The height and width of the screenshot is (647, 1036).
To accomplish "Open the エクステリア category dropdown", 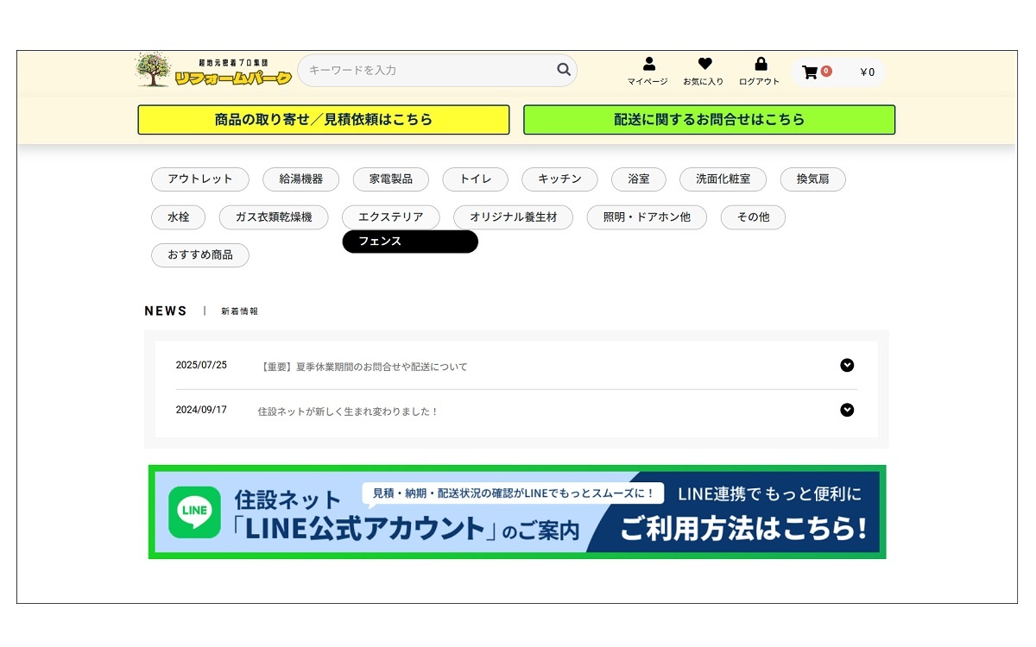I will click(x=390, y=217).
